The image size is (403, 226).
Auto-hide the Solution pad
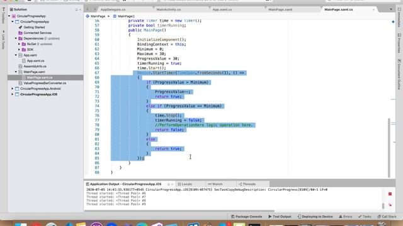pyautogui.click(x=76, y=9)
